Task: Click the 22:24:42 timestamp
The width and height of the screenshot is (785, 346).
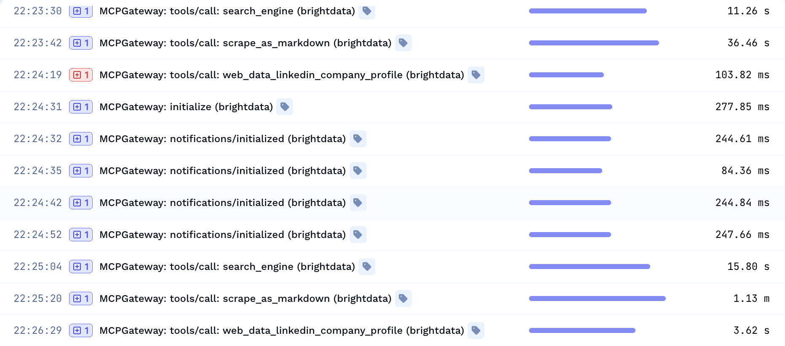Action: point(38,203)
